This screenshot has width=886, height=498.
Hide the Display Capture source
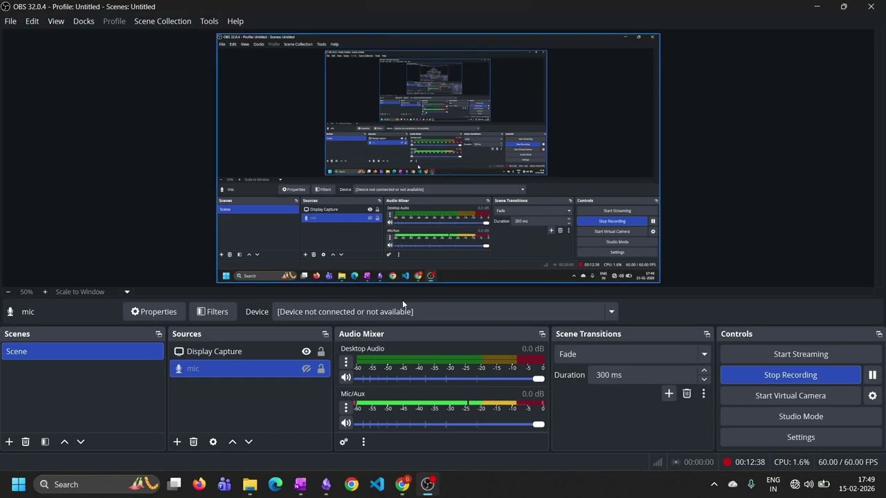[306, 351]
